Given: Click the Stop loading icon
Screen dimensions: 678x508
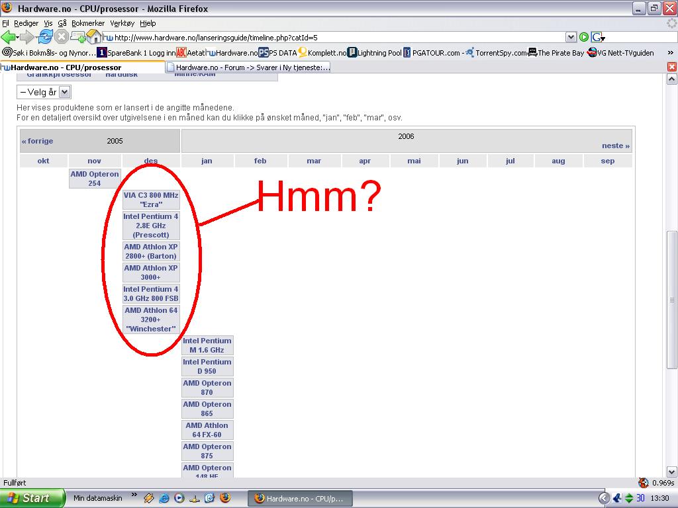Looking at the screenshot, I should 62,37.
